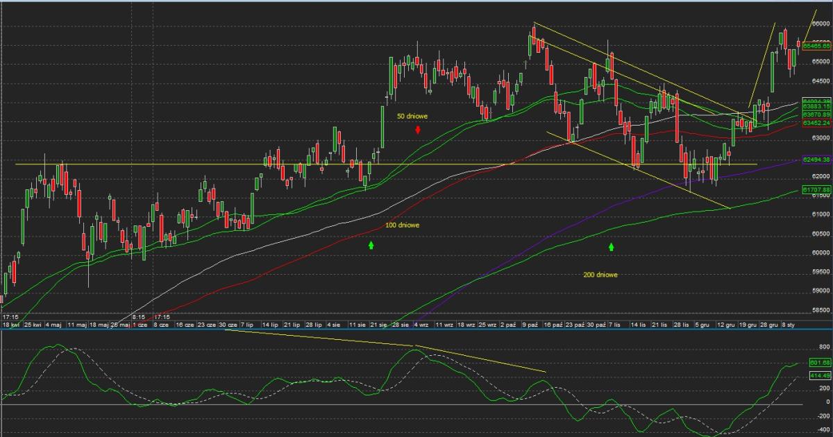Screen dimensions: 833x437
Task: Click the 25 kwi date on time axis
Action: tap(33, 325)
